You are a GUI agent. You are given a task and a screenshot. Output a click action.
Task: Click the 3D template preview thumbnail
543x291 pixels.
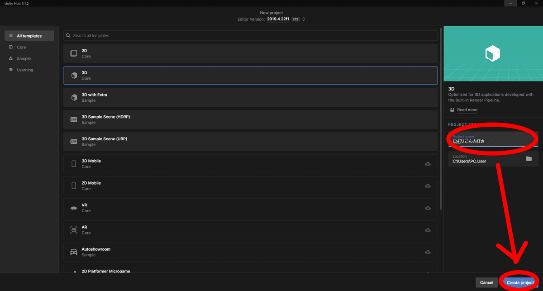pos(493,54)
